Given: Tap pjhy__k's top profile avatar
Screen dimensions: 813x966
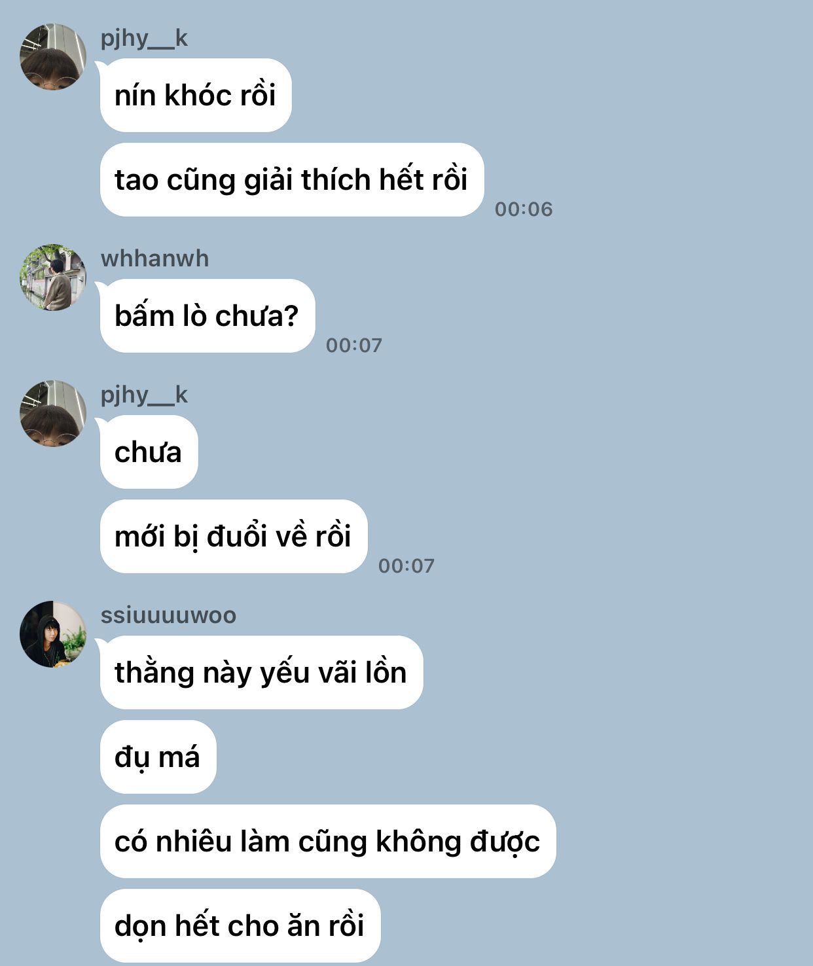Looking at the screenshot, I should click(53, 57).
